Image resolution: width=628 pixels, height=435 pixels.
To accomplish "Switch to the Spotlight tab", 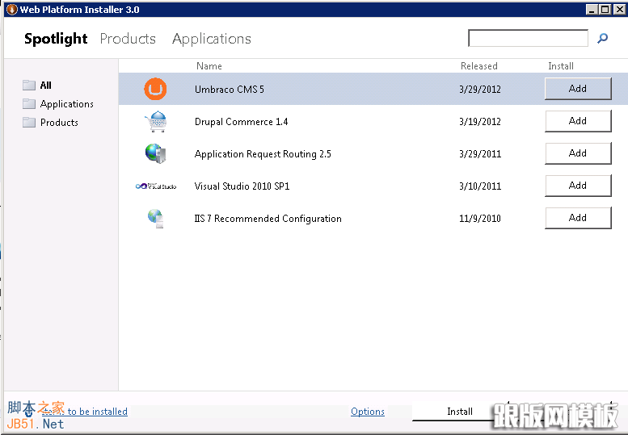I will point(56,39).
